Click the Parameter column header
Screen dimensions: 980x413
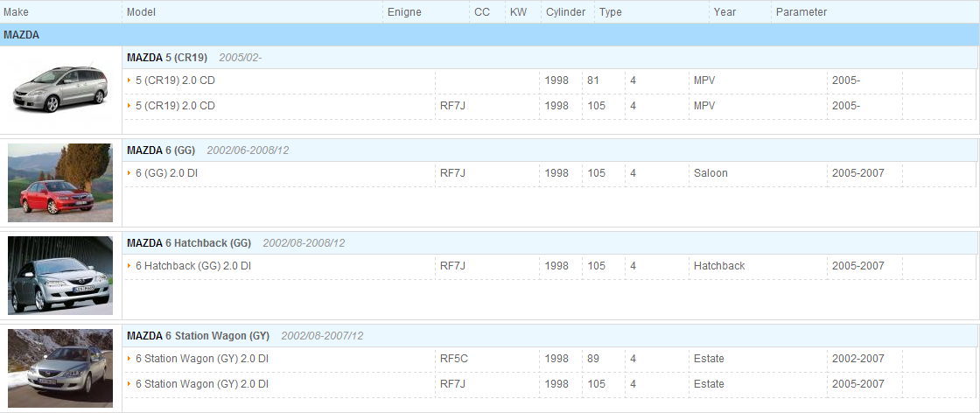point(801,12)
